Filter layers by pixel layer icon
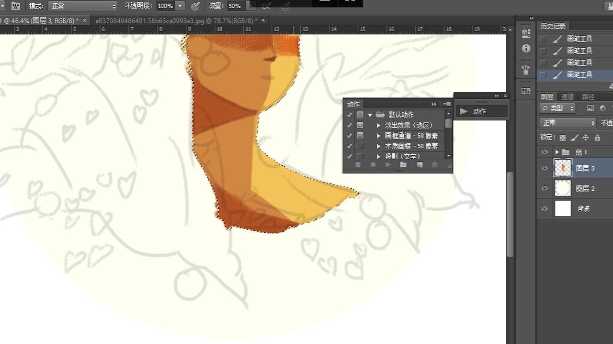613x344 pixels. 590,108
